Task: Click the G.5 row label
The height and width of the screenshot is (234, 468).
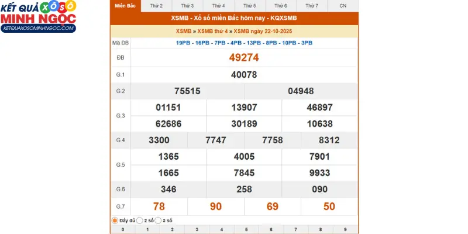Action: 121,165
